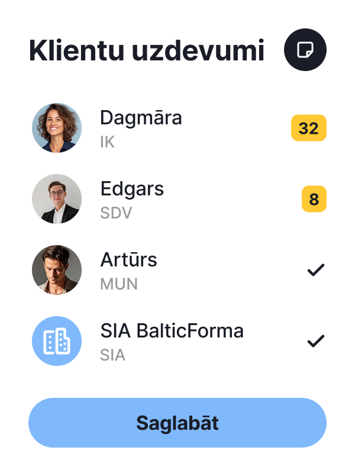The height and width of the screenshot is (476, 355).
Task: Select the Edgars client name
Action: pyautogui.click(x=132, y=189)
